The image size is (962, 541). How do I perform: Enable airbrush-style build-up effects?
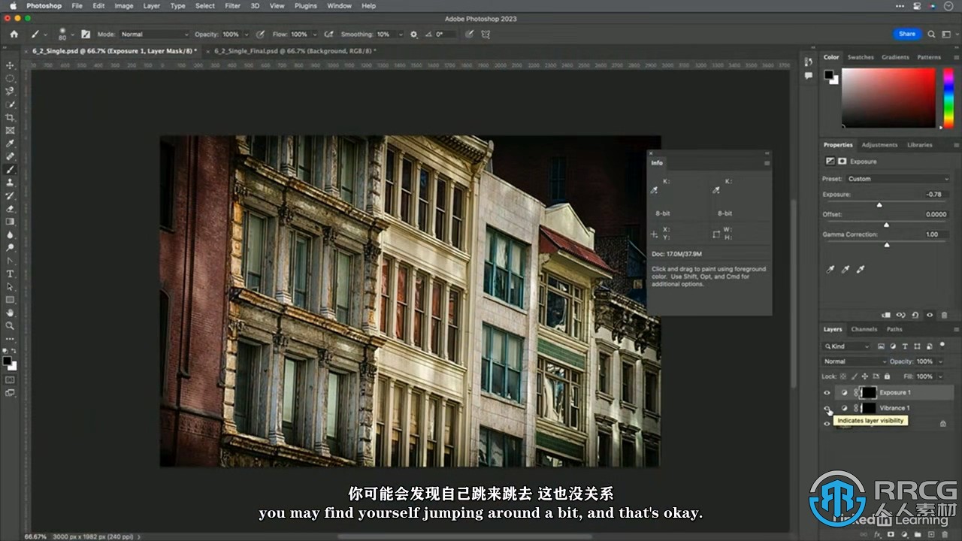tap(328, 34)
